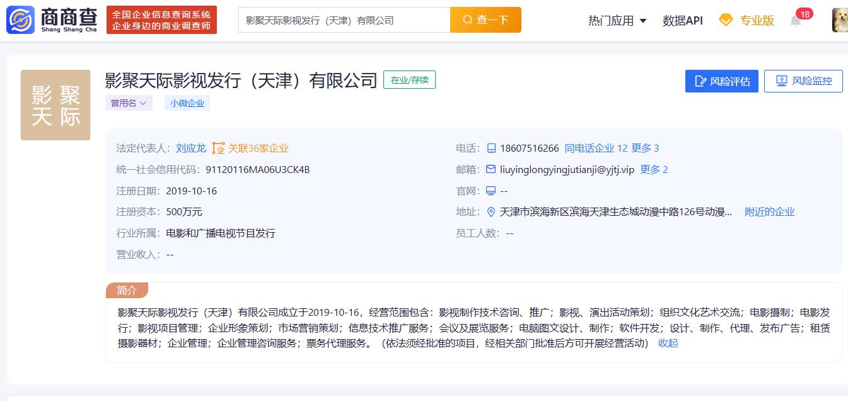This screenshot has height=402, width=848.
Task: Click the location pin icon beside 地址
Action: click(x=491, y=212)
